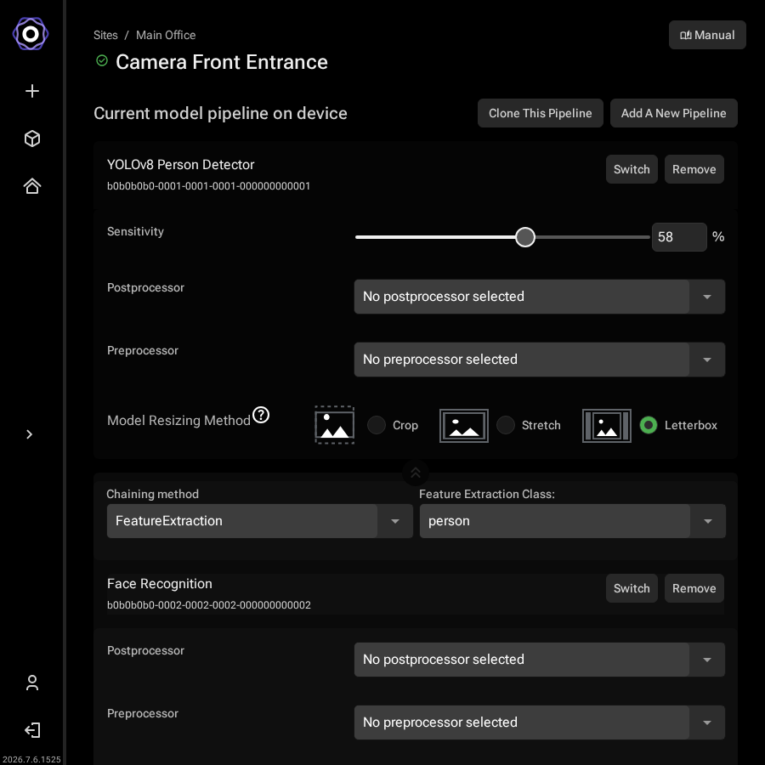Select the Letterbox radio button
Viewport: 765px width, 765px height.
649,425
